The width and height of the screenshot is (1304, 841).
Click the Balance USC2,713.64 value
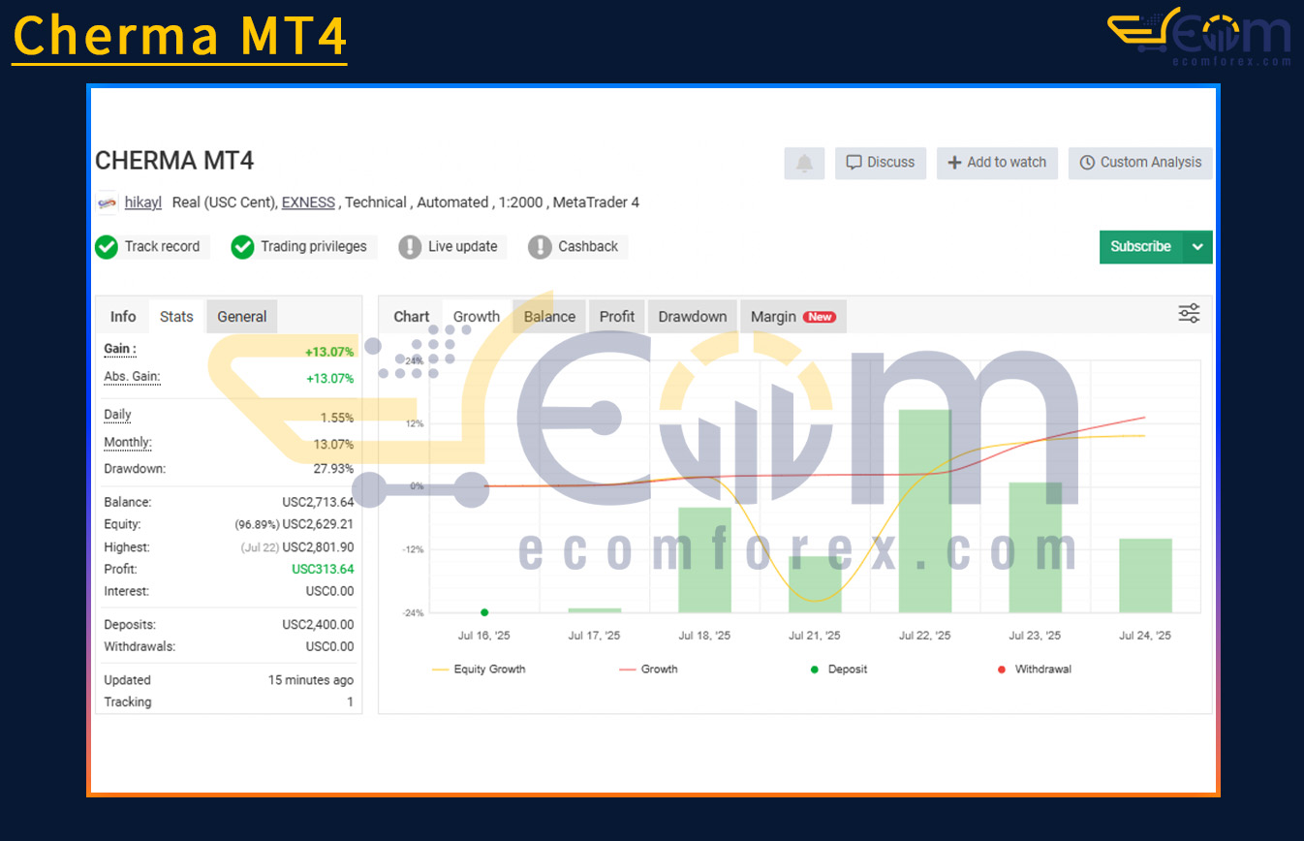tap(318, 503)
